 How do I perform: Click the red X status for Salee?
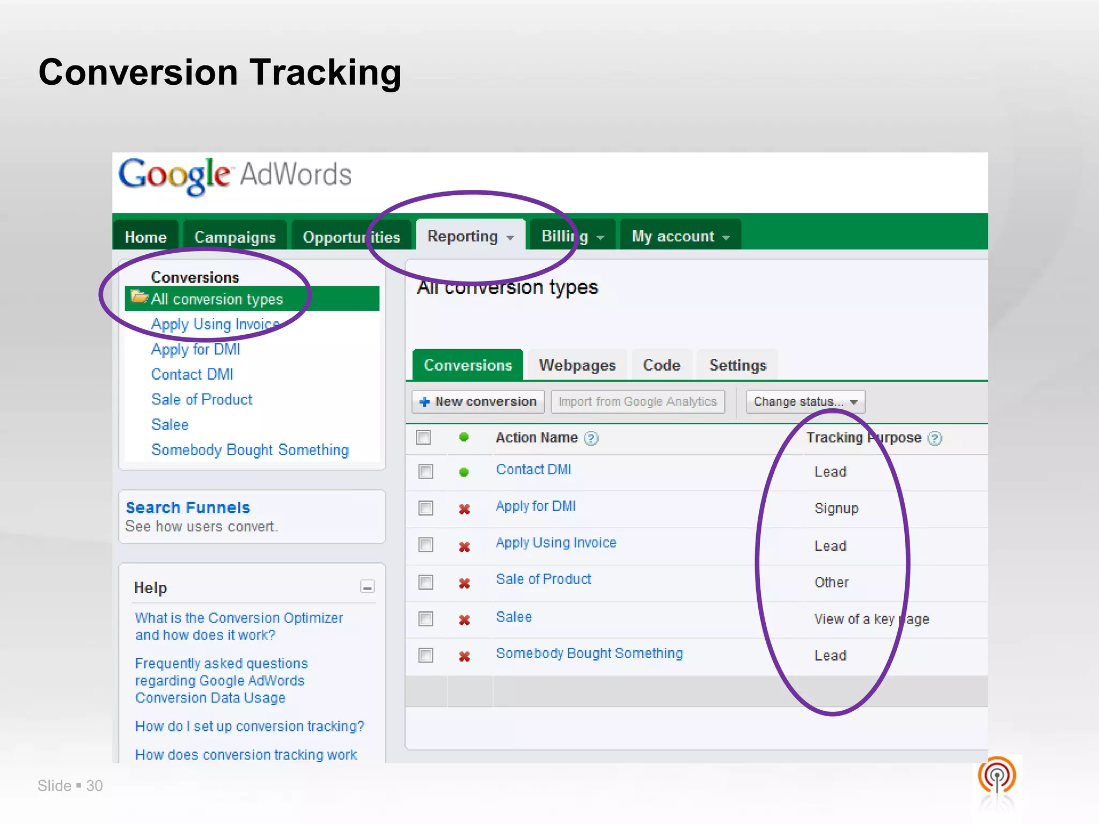465,620
